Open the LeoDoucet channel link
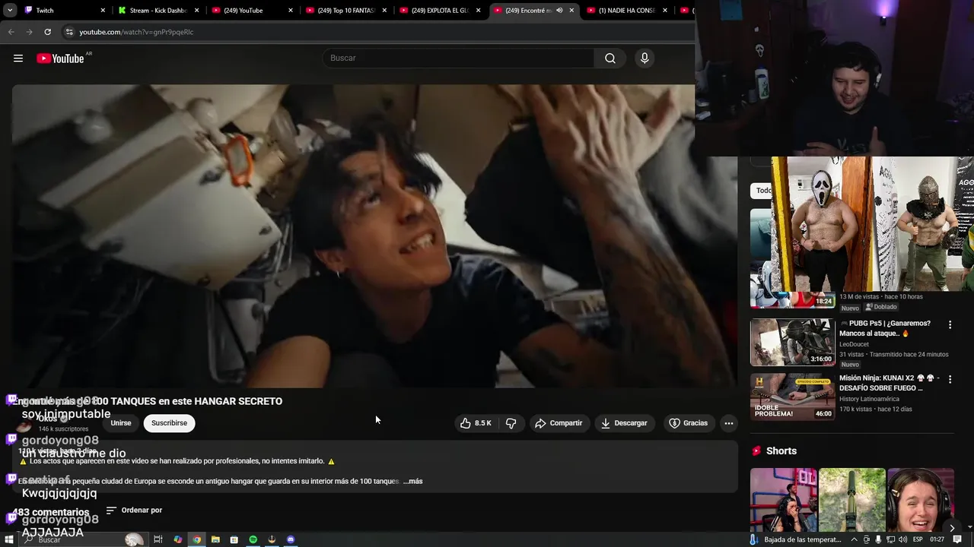This screenshot has height=547, width=974. [856, 344]
